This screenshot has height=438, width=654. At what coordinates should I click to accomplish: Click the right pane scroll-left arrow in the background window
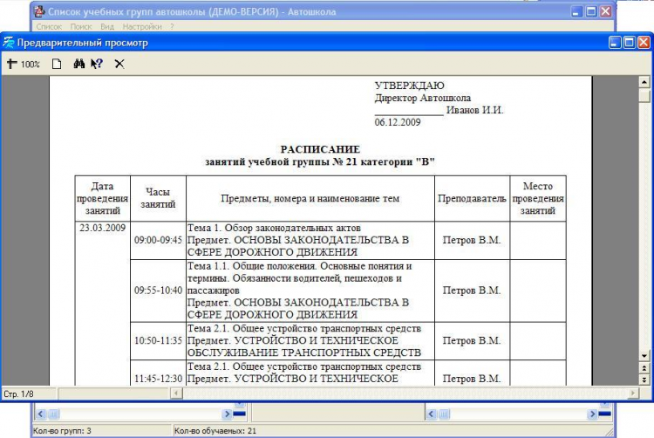click(x=432, y=414)
